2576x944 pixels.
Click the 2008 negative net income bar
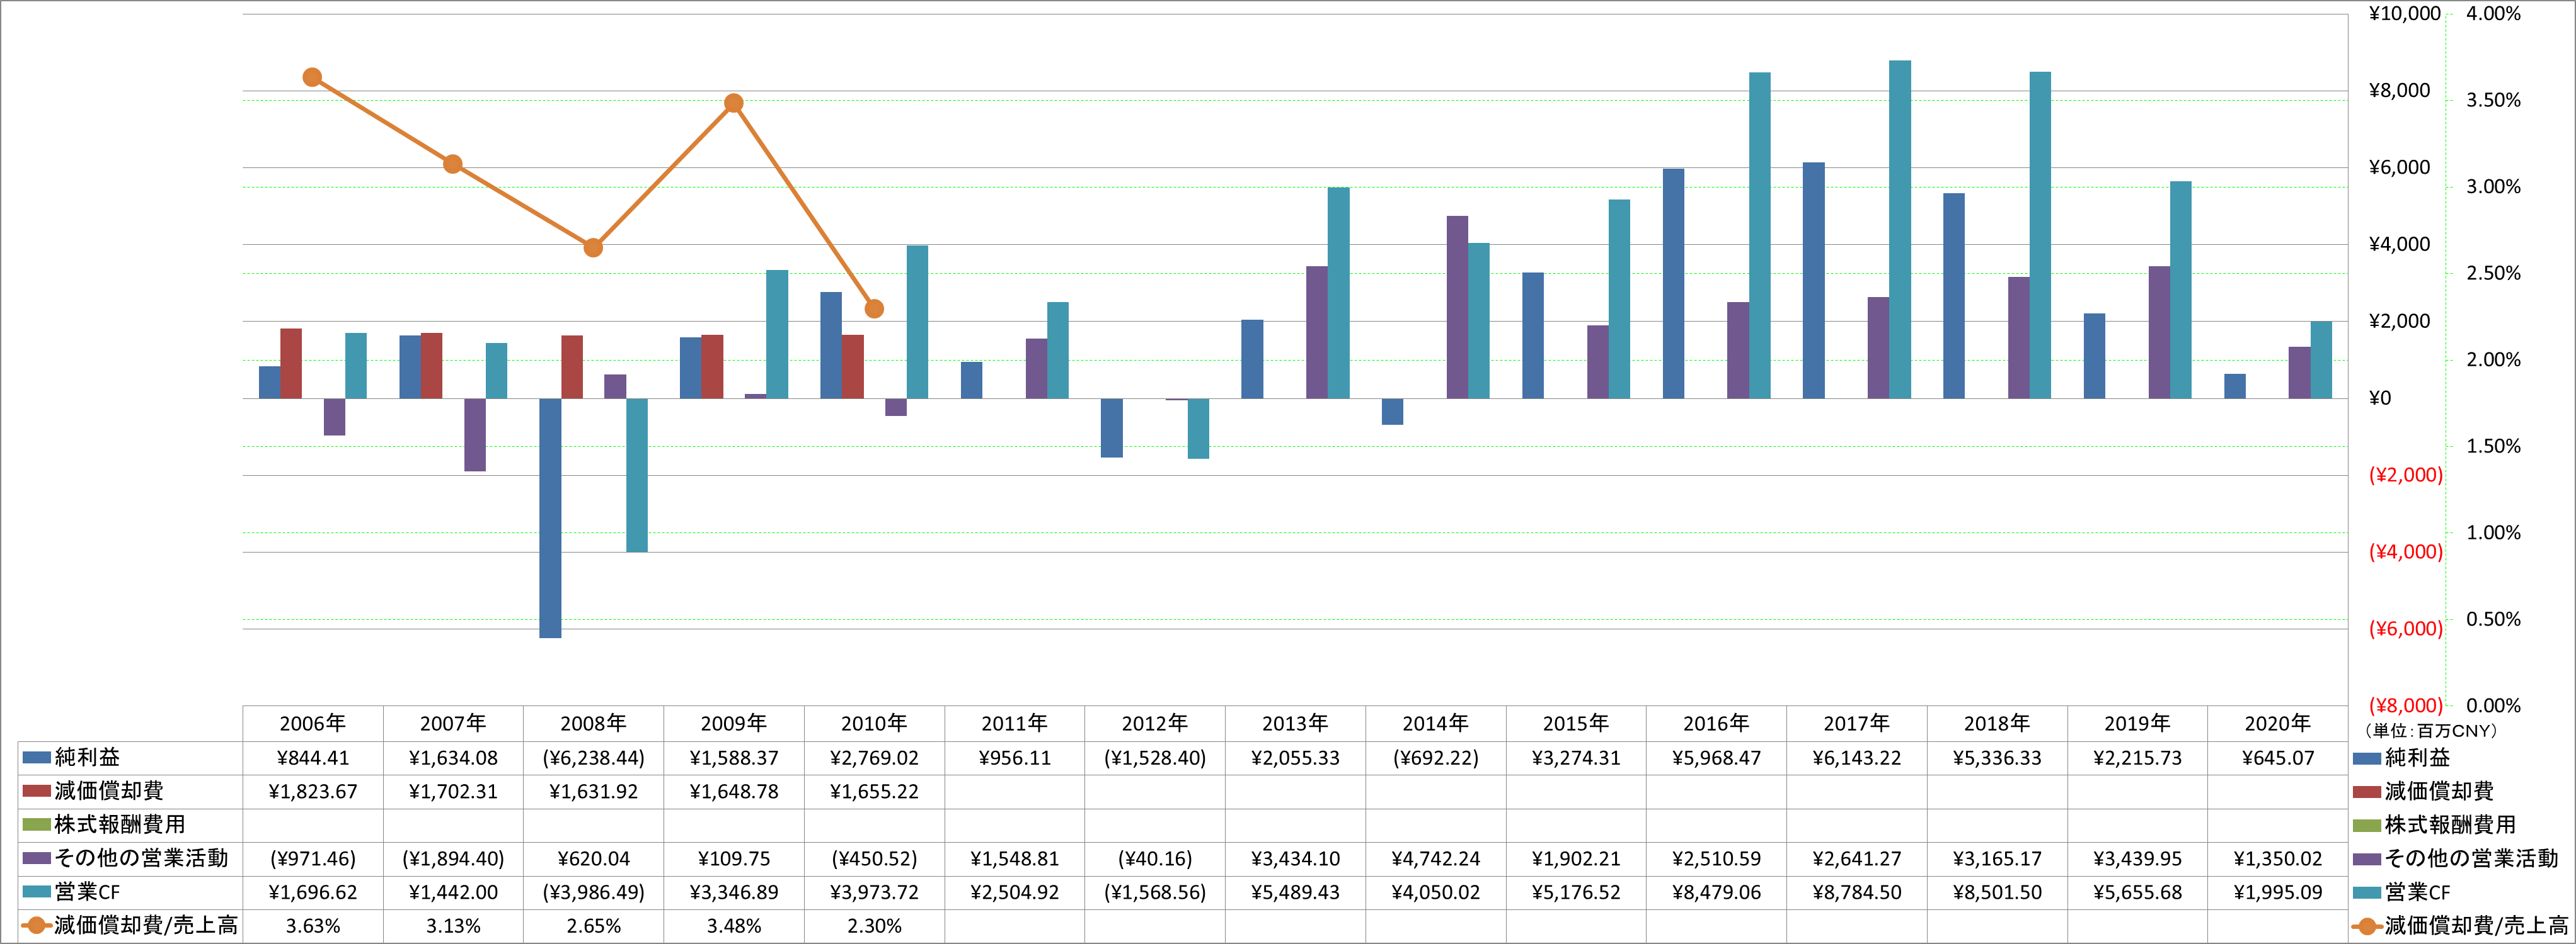pyautogui.click(x=550, y=517)
